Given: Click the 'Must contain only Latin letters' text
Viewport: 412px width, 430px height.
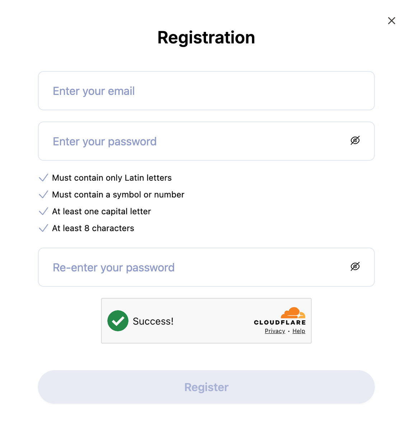Looking at the screenshot, I should point(112,178).
